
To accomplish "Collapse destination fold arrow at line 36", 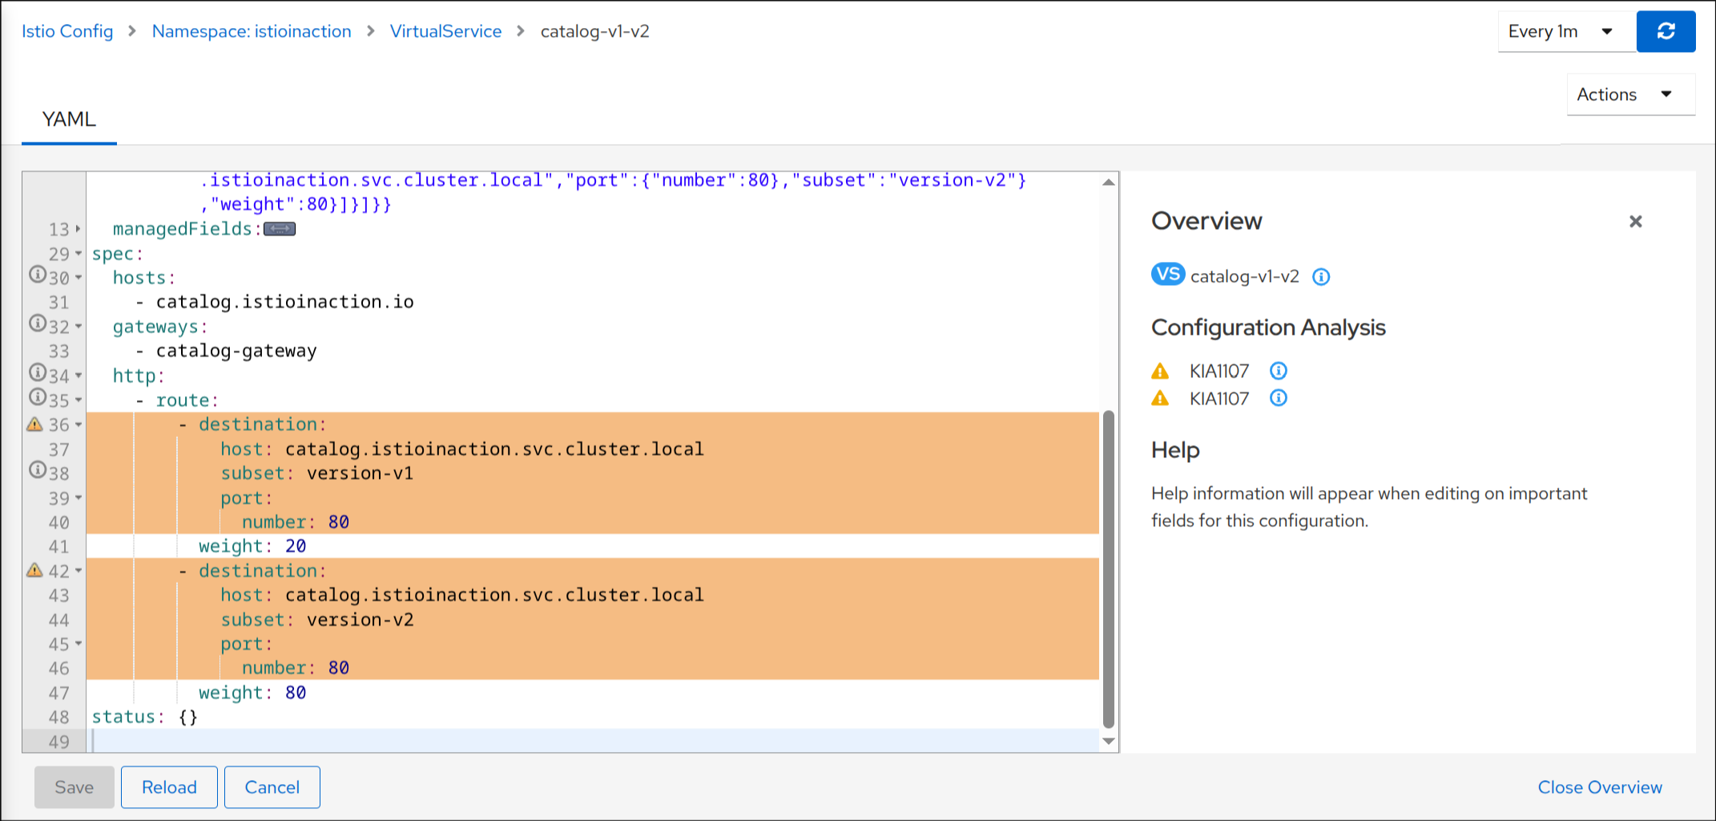I will pos(79,425).
